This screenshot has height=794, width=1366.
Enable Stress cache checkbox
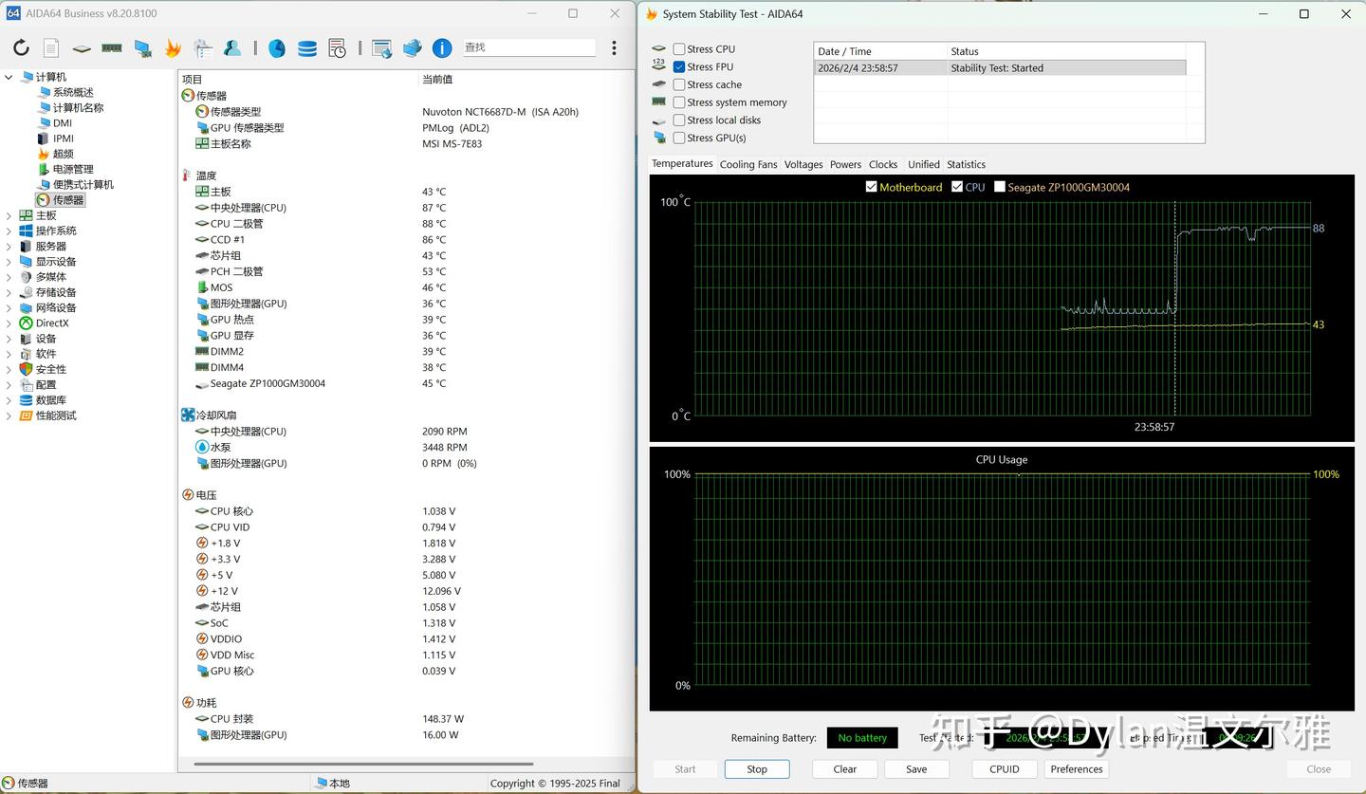click(x=679, y=84)
